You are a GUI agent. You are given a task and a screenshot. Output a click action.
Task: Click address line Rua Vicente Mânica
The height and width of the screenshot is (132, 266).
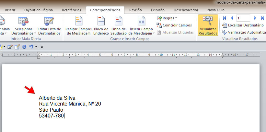pos(70,104)
